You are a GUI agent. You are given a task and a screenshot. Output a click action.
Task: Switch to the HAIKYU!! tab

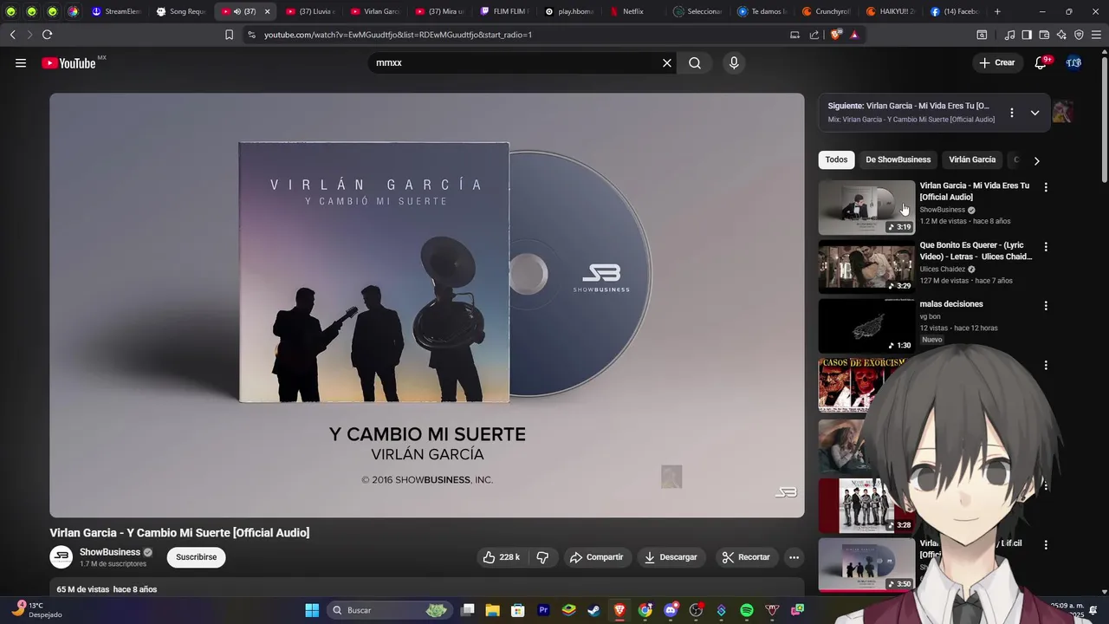pyautogui.click(x=892, y=11)
